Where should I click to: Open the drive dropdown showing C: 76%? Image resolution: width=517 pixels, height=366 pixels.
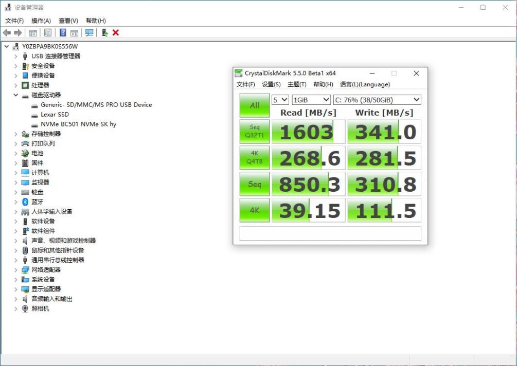(x=377, y=100)
